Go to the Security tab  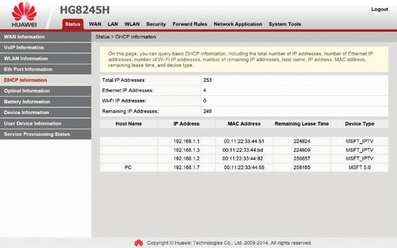point(156,24)
